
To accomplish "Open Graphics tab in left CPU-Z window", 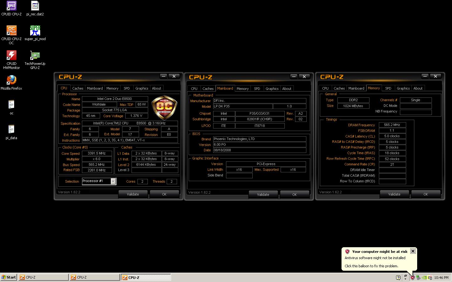I will pyautogui.click(x=142, y=88).
